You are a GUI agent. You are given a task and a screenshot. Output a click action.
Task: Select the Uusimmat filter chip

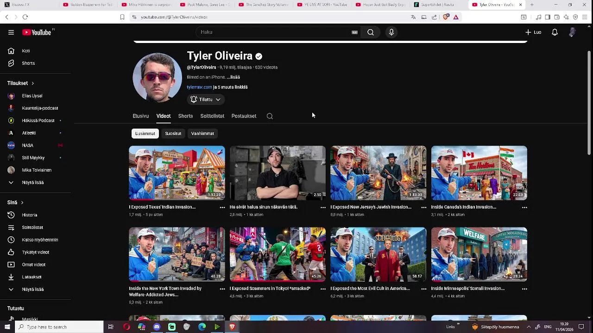[145, 134]
